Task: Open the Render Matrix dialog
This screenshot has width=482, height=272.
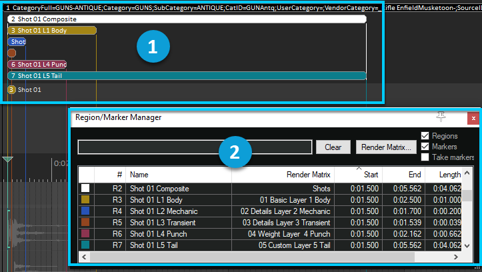Action: click(385, 147)
